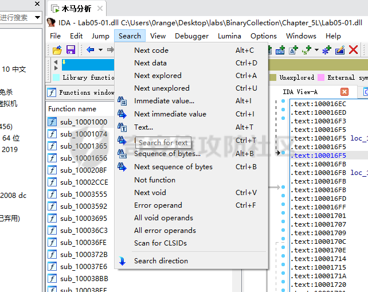368x292 pixels.
Task: Click function icon of sub_10001000
Action: pos(52,122)
